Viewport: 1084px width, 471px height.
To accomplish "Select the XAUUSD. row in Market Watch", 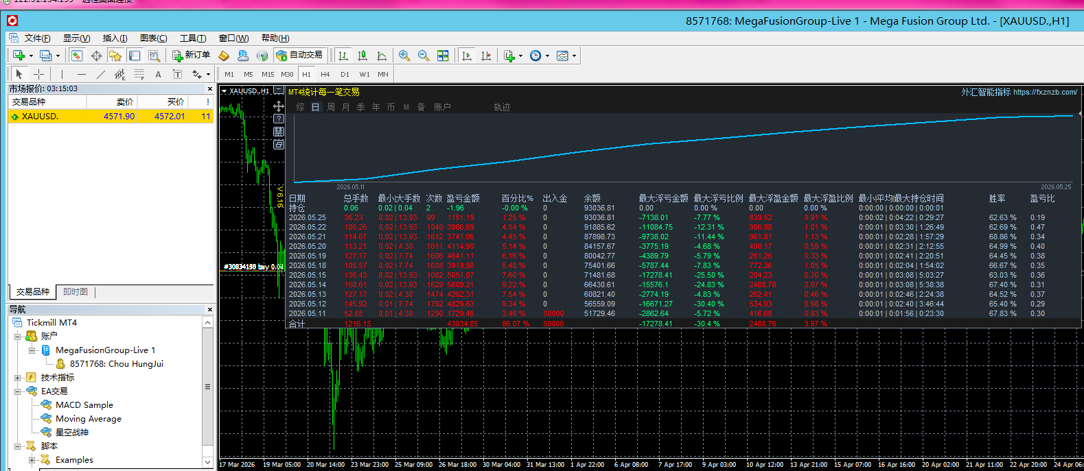I will click(111, 117).
